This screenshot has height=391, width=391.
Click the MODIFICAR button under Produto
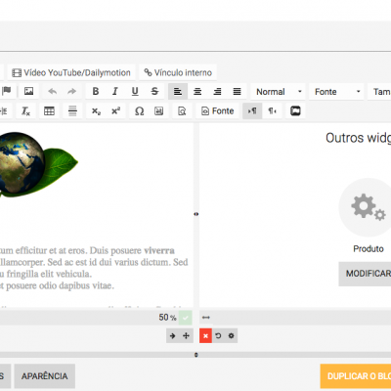365,274
